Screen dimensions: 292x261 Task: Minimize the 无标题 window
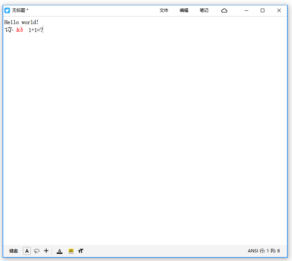click(246, 11)
